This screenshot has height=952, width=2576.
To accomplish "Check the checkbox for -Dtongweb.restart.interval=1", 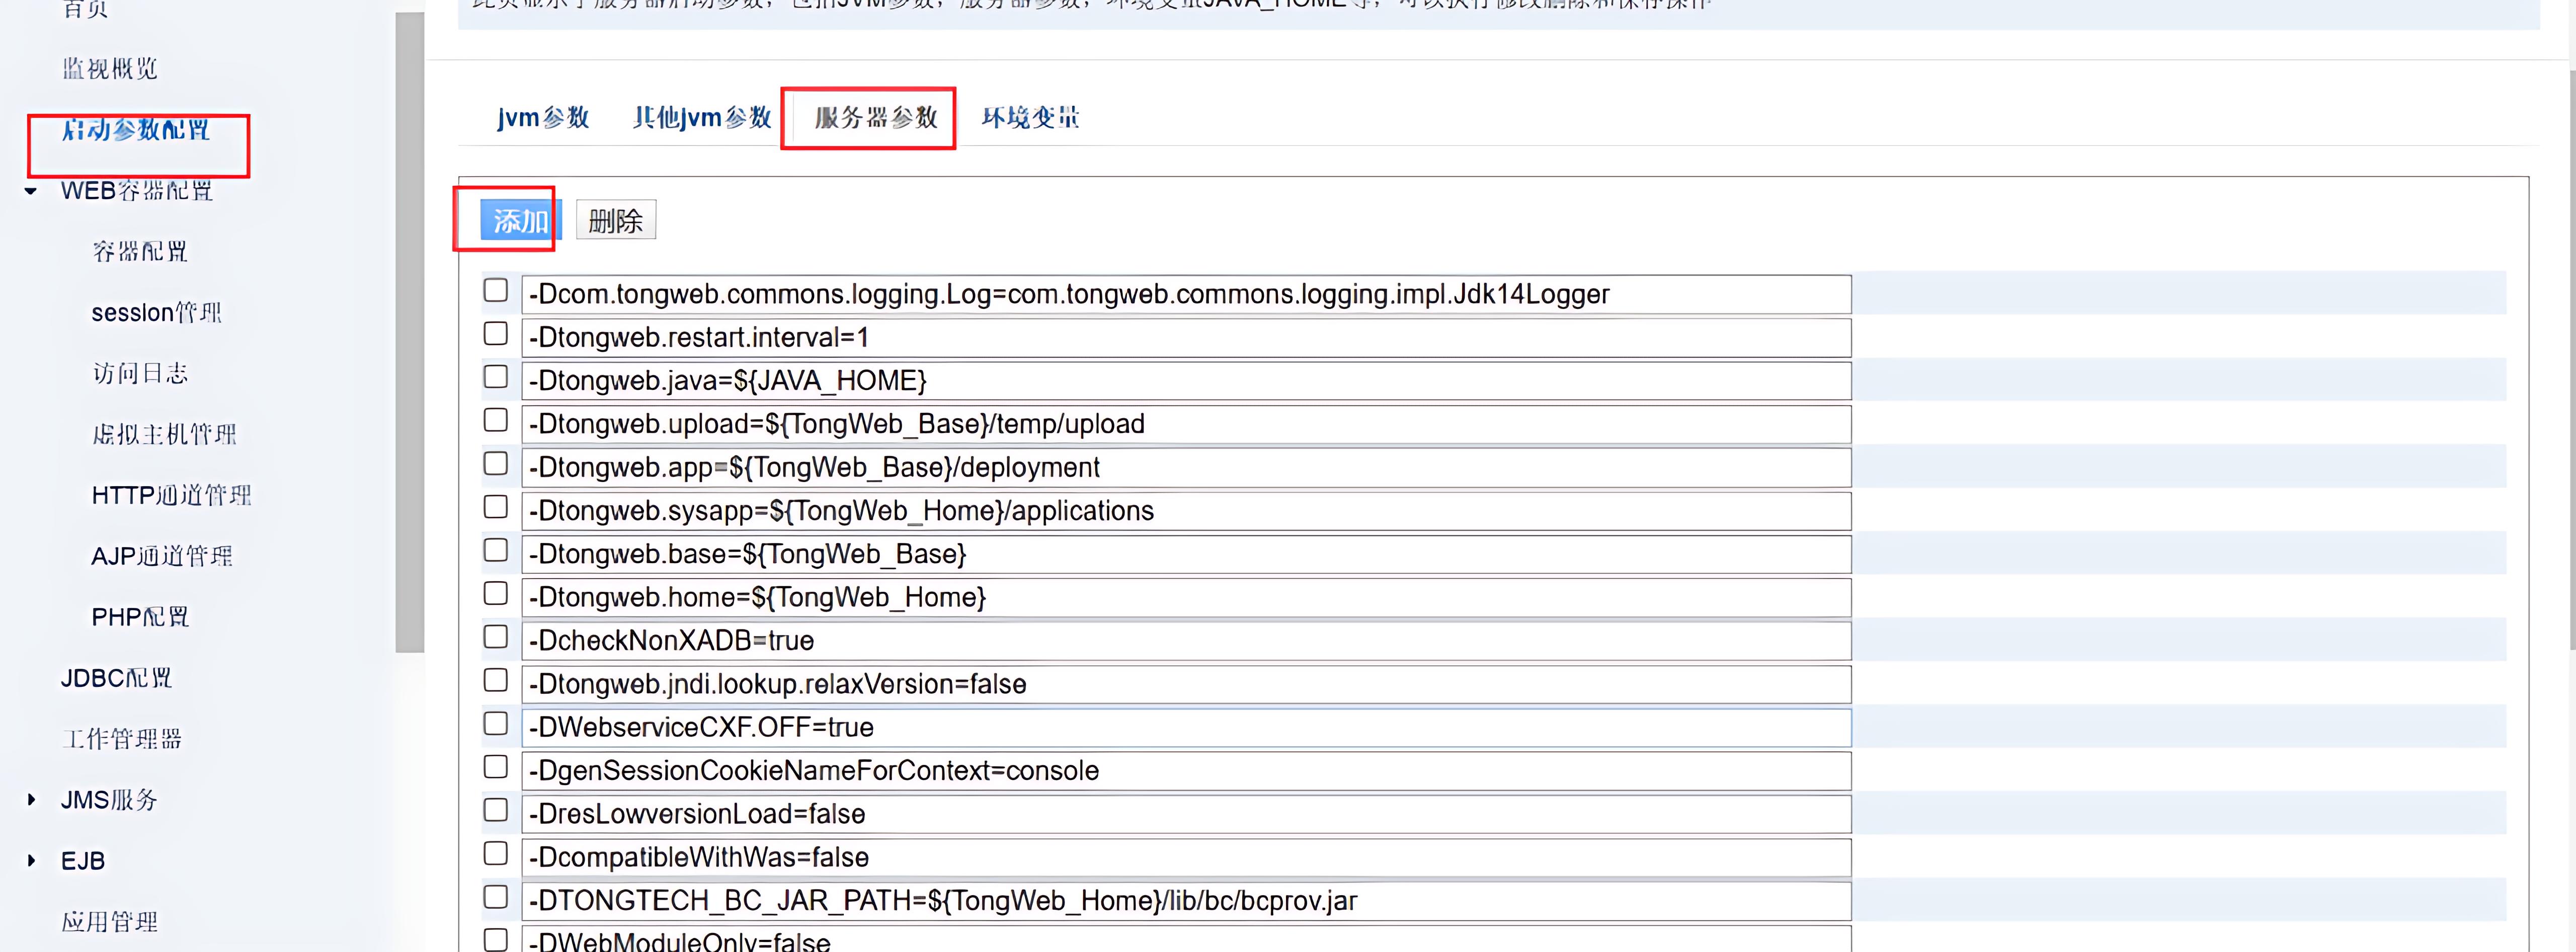I will (x=495, y=333).
